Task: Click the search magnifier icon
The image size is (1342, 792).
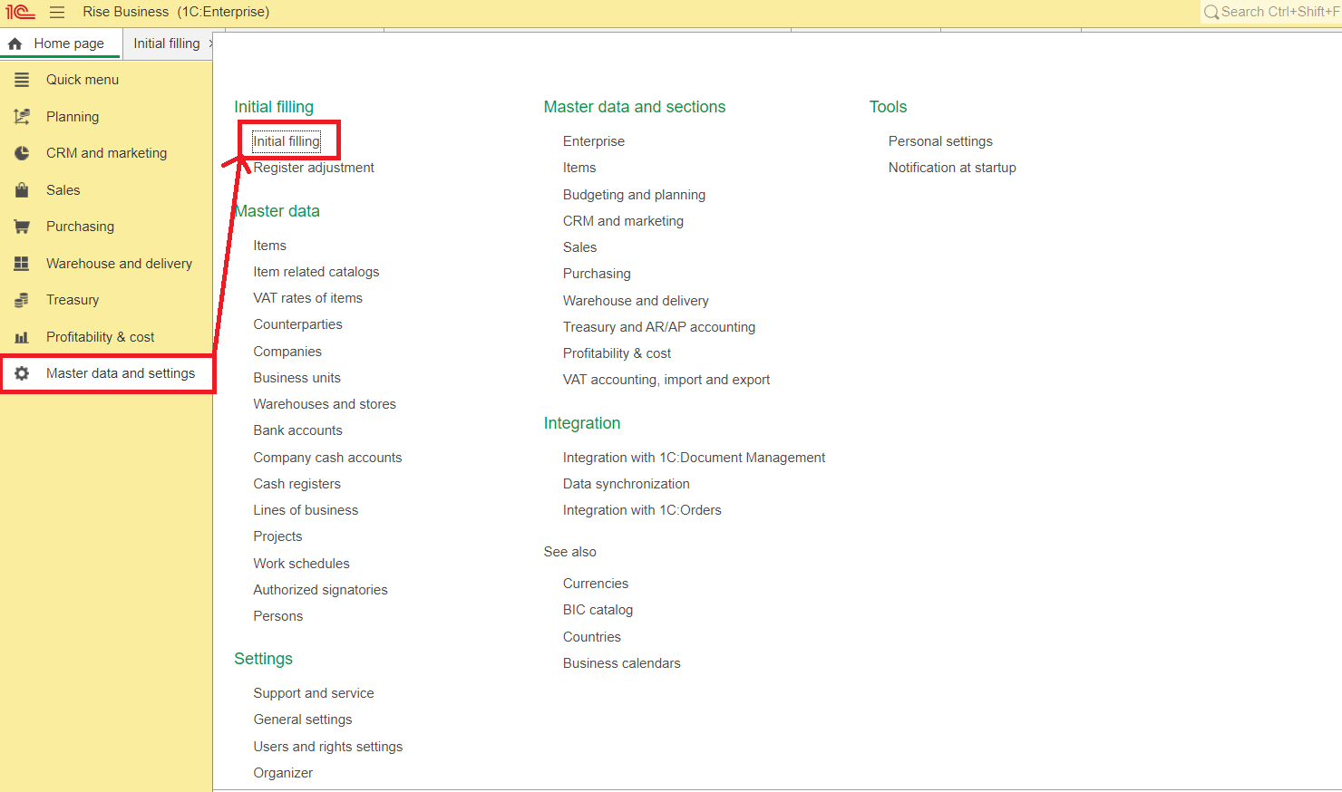Action: [1211, 12]
